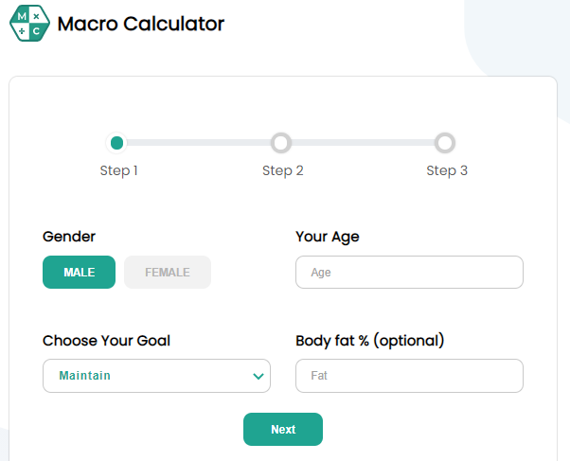570x461 pixels.
Task: Click the Step 2 circle indicator
Action: [281, 143]
